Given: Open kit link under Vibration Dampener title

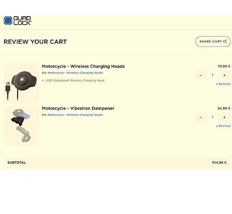Looking at the screenshot, I should (x=75, y=115).
